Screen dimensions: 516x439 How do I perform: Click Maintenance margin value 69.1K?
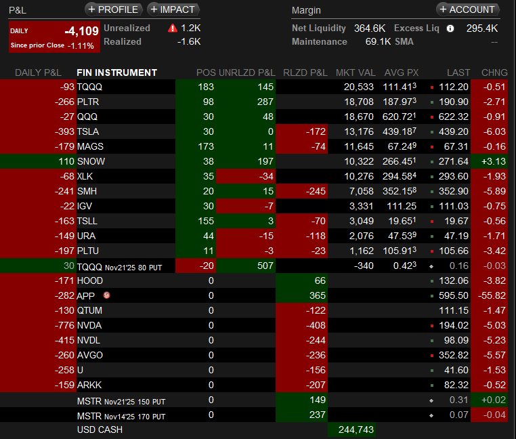378,41
